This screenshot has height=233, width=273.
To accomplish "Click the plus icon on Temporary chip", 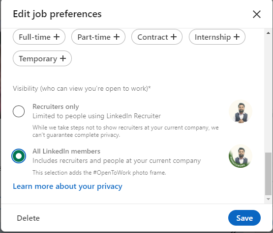I will pos(63,58).
